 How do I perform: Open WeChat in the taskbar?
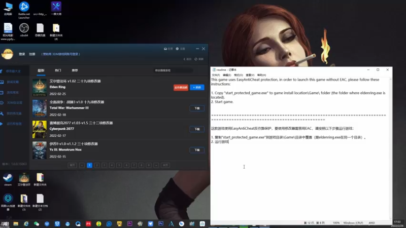pyautogui.click(x=37, y=224)
